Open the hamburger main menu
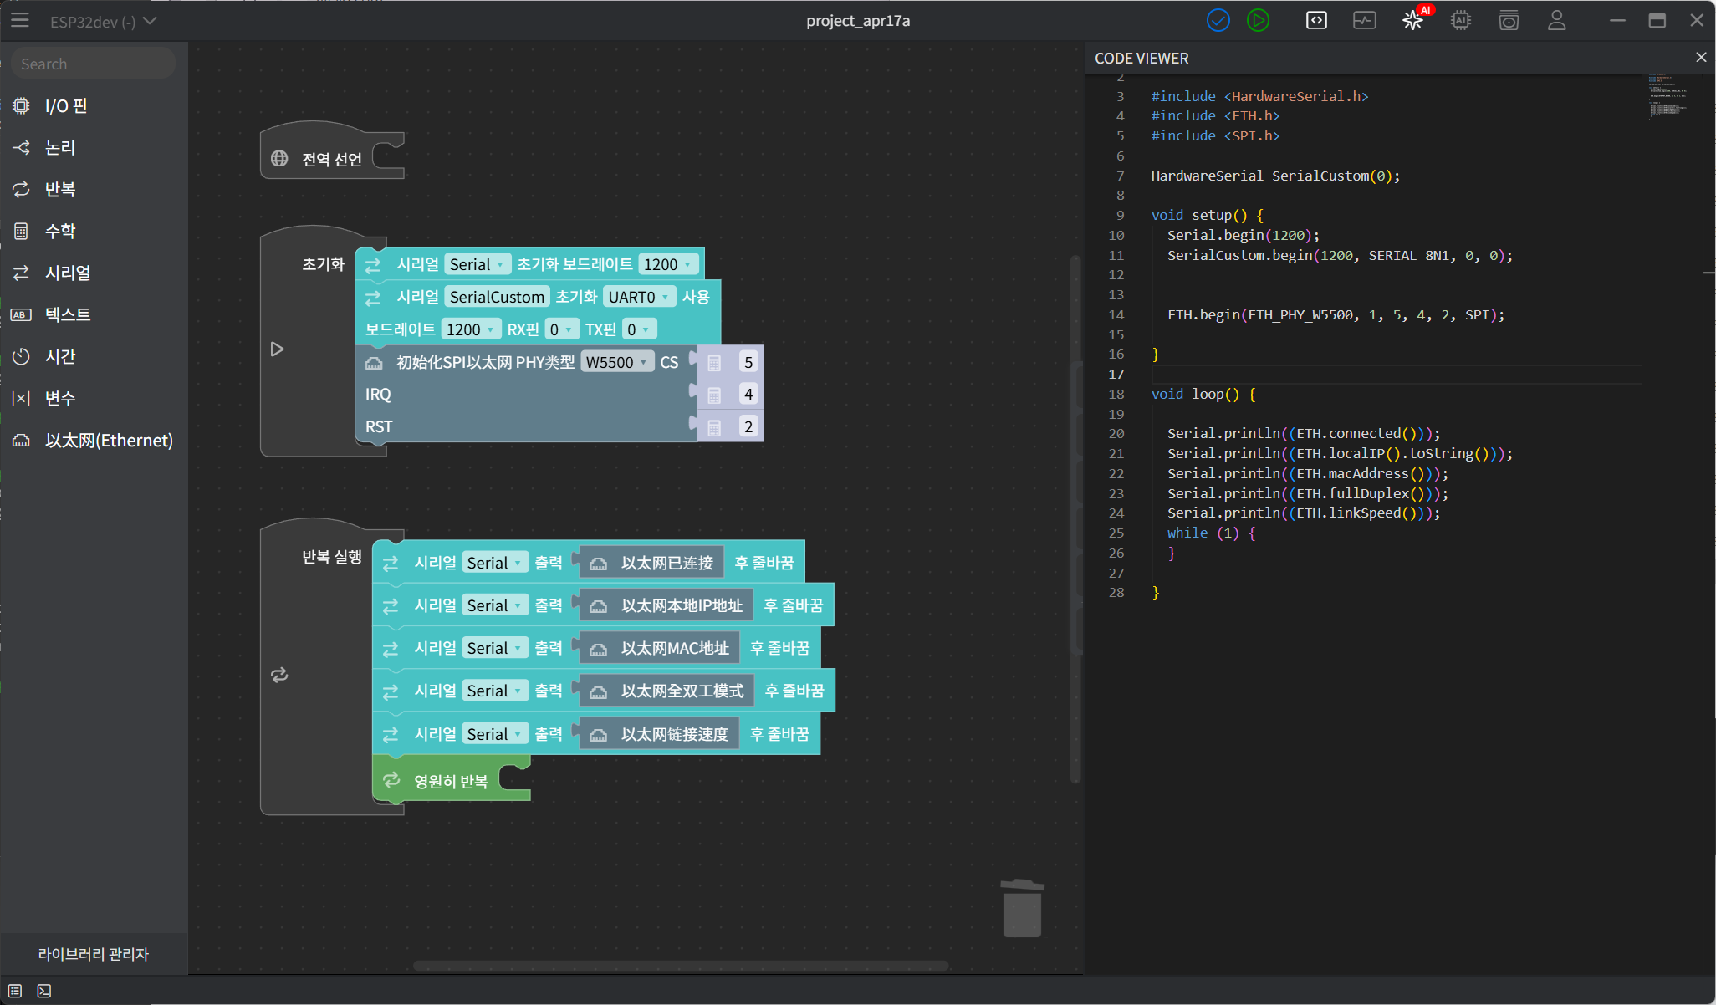This screenshot has height=1005, width=1716. 20,20
